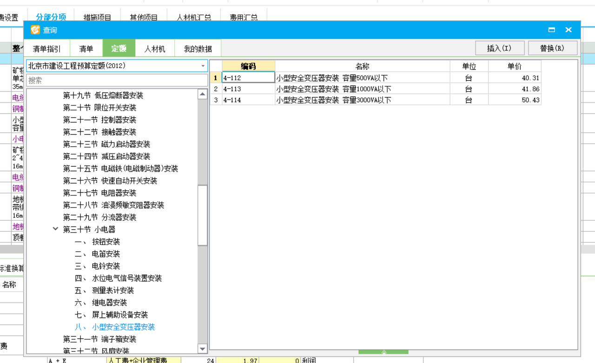595x363 pixels.
Task: Select code cell 4-114
Action: 248,100
